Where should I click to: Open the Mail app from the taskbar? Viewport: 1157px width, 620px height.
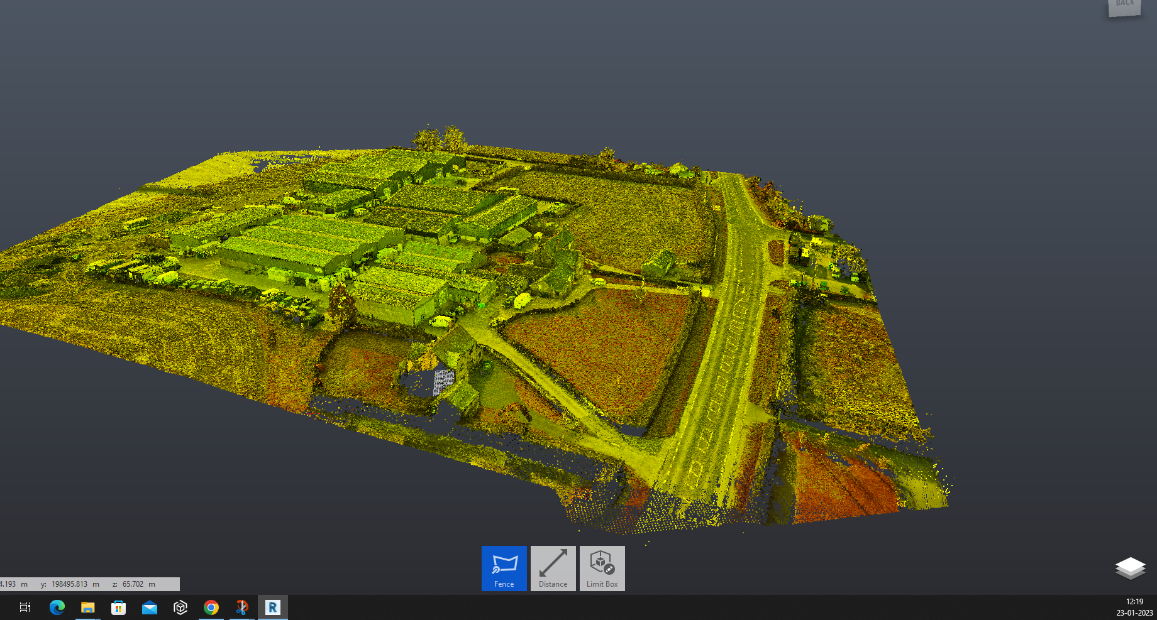(150, 607)
